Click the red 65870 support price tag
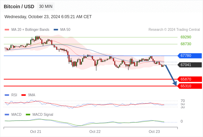 [190, 79]
